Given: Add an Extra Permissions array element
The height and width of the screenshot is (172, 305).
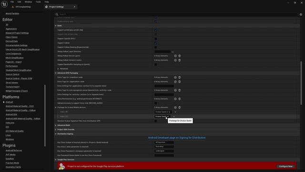Looking at the screenshot, I should [175, 99].
